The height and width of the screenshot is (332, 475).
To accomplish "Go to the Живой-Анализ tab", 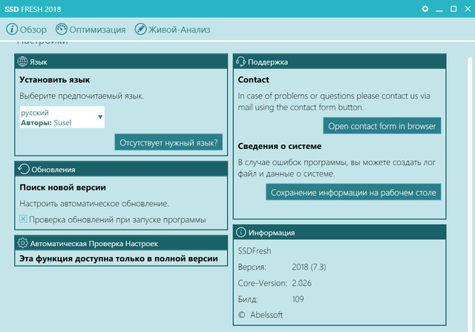I will [179, 30].
